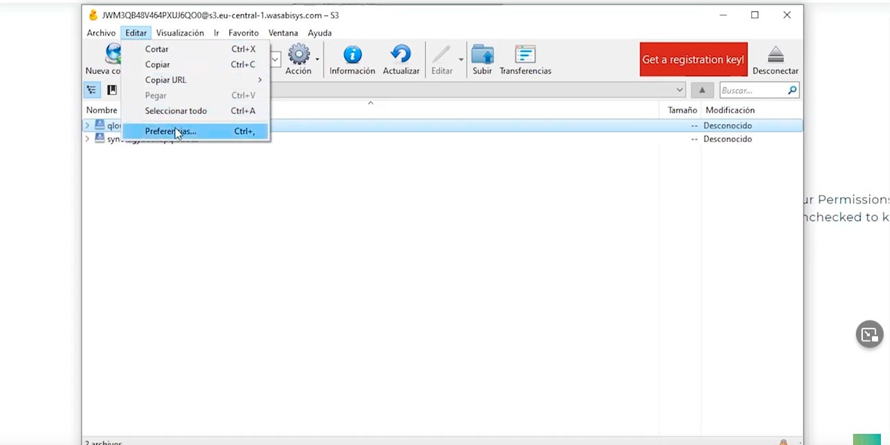Screen dimensions: 890x445
Task: Select the Editar pencil toolbar icon
Action: [441, 54]
